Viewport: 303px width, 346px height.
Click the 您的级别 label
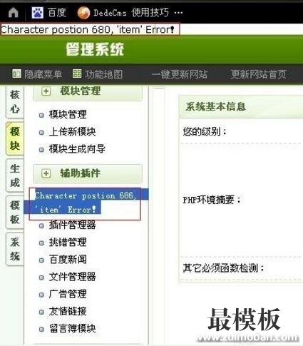coord(205,131)
